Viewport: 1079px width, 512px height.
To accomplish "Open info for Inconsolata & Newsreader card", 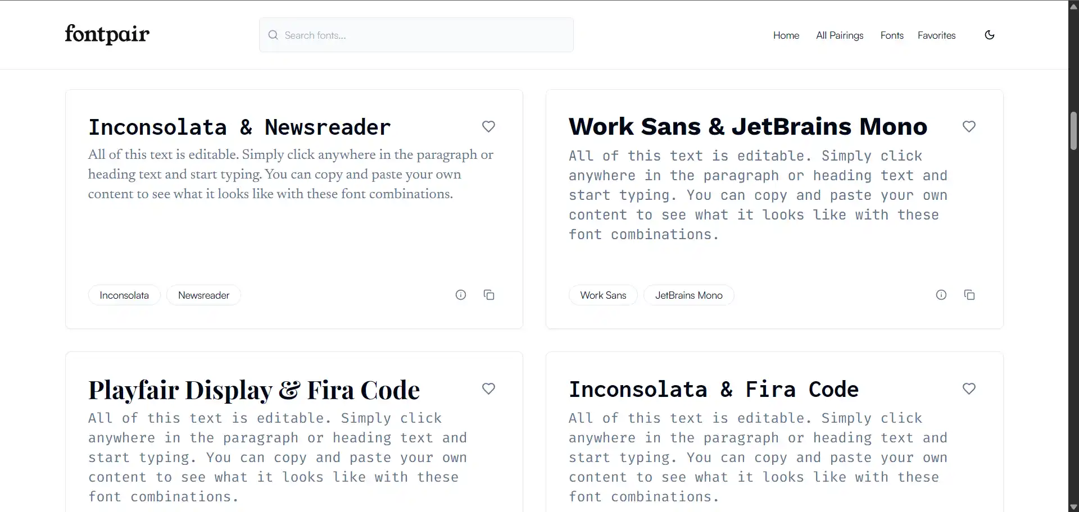I will click(x=461, y=295).
